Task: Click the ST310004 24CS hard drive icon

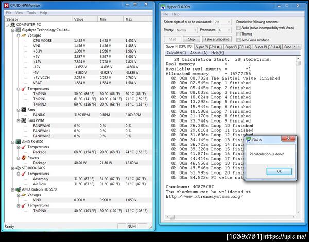Action: [18, 168]
